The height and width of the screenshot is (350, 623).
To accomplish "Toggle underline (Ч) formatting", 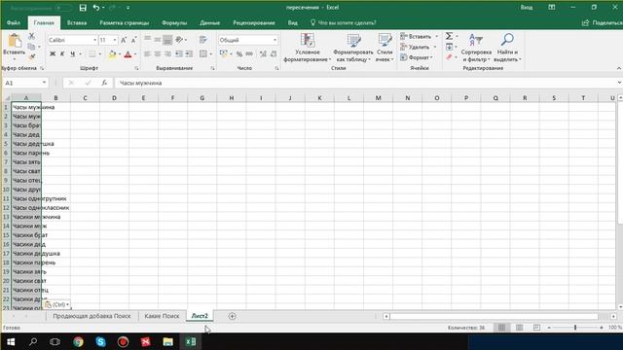I will coord(72,54).
